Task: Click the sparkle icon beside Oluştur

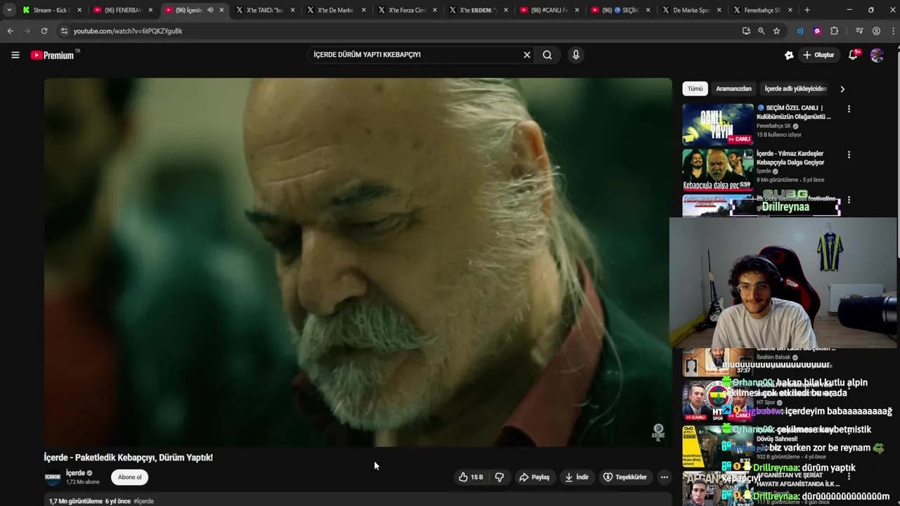Action: click(x=789, y=55)
